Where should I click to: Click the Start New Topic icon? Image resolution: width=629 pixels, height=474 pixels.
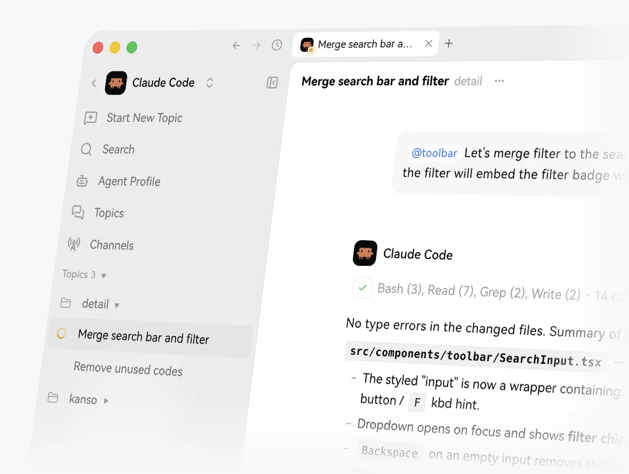[x=91, y=118]
